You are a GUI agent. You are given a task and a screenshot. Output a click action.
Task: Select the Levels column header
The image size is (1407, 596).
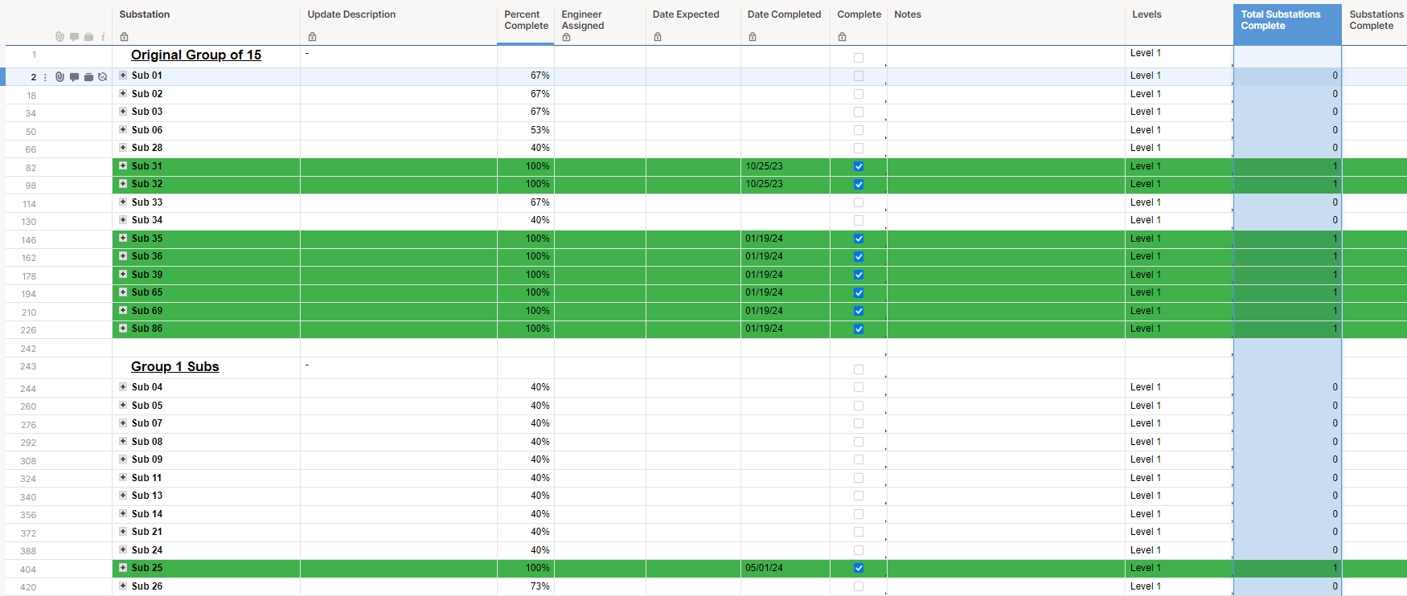[1147, 14]
